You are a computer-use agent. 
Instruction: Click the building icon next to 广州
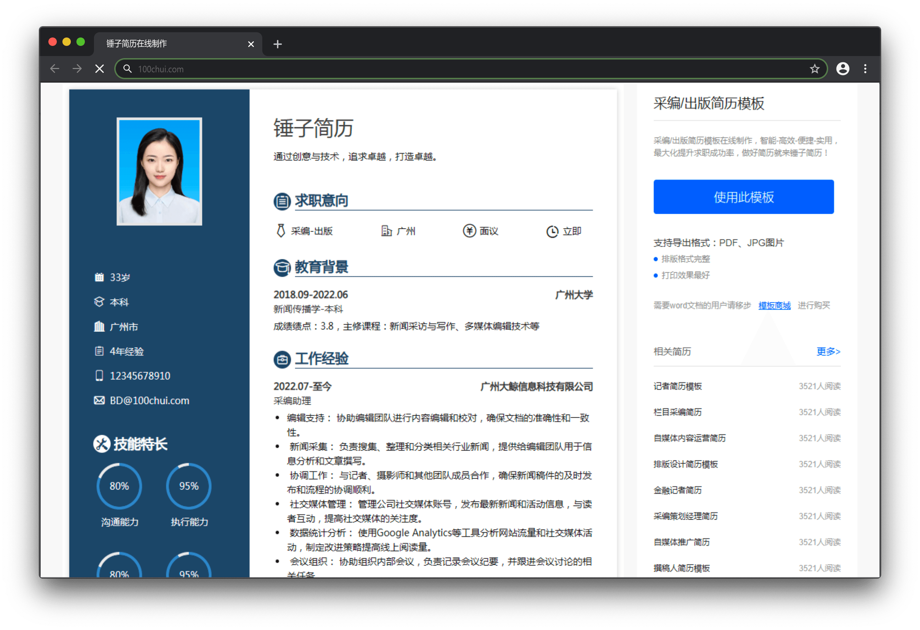click(x=386, y=231)
